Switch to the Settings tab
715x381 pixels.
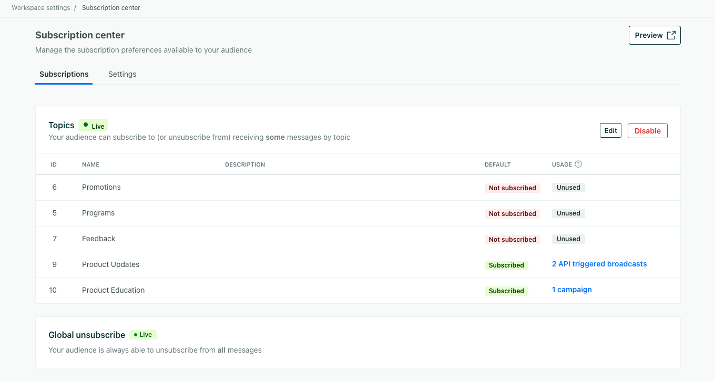coord(122,74)
